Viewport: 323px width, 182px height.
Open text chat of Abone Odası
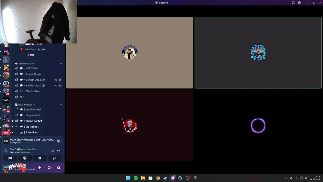[21, 74]
